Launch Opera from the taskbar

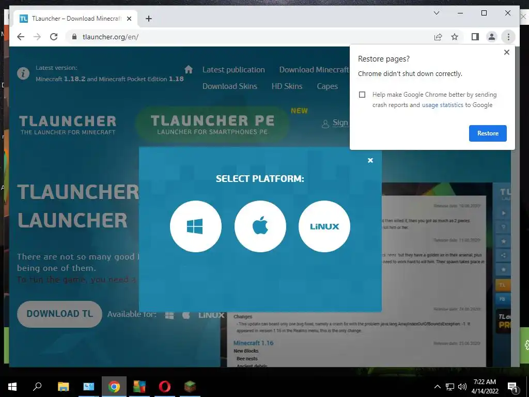coord(165,387)
